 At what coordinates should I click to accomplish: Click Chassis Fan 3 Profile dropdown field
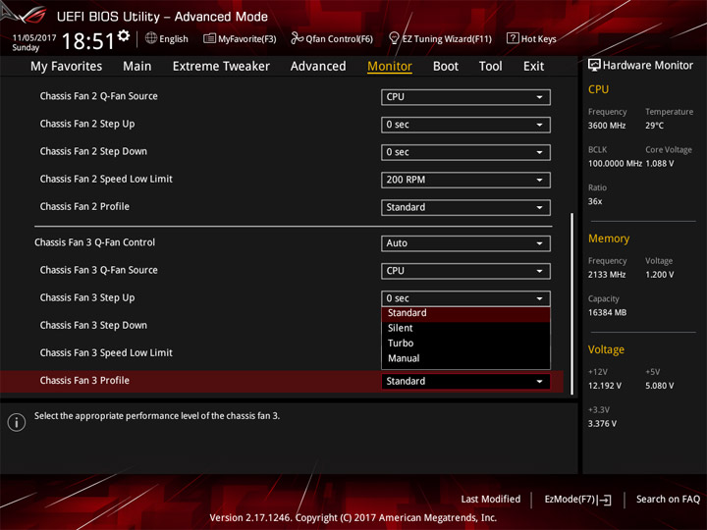pyautogui.click(x=465, y=381)
